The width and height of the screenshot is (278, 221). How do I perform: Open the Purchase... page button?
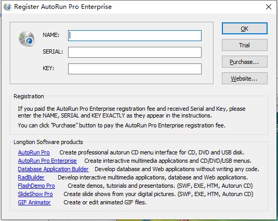click(245, 62)
